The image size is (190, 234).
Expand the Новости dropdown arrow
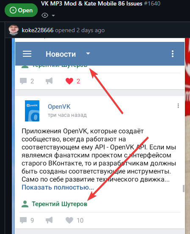tap(88, 53)
